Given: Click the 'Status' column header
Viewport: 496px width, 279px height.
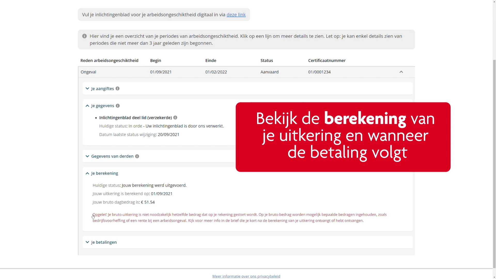Looking at the screenshot, I should click(267, 60).
